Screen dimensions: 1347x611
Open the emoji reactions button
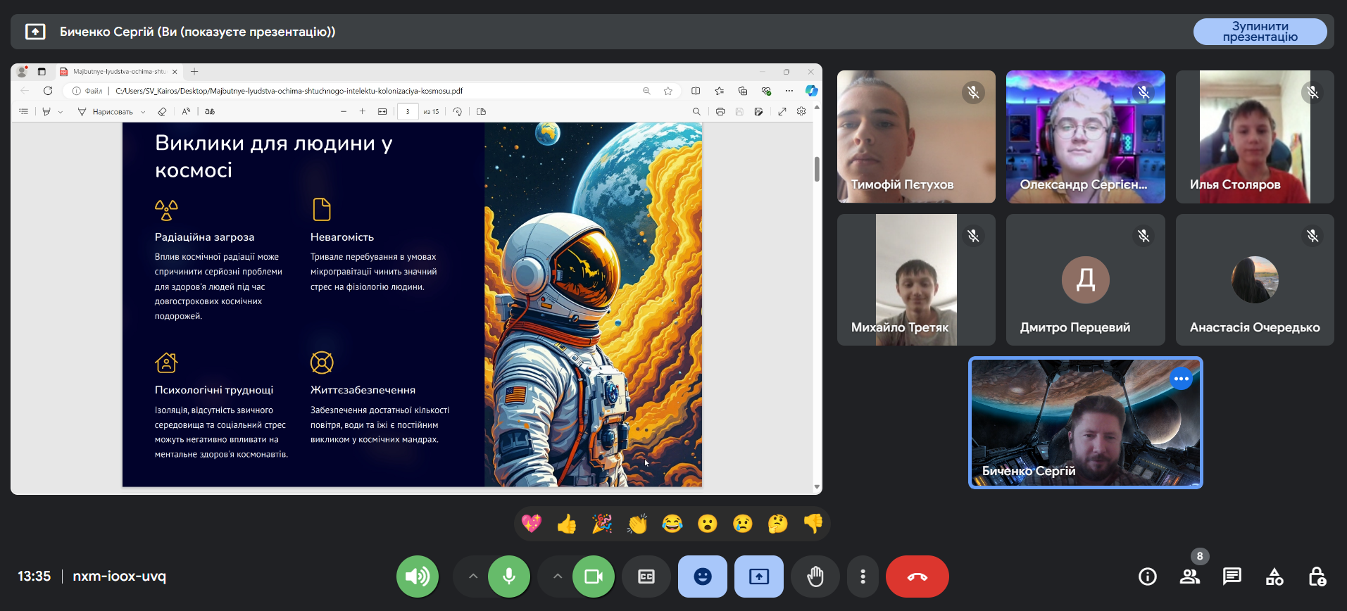[x=702, y=577]
